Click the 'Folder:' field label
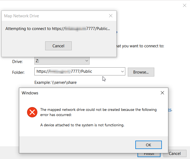The width and height of the screenshot is (190, 159). pos(18,72)
